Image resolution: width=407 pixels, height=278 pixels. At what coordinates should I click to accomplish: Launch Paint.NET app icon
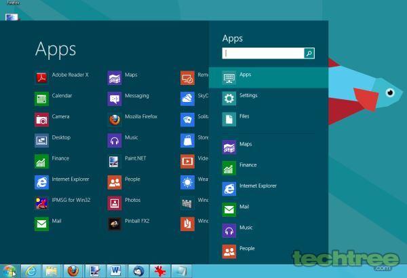pos(115,161)
